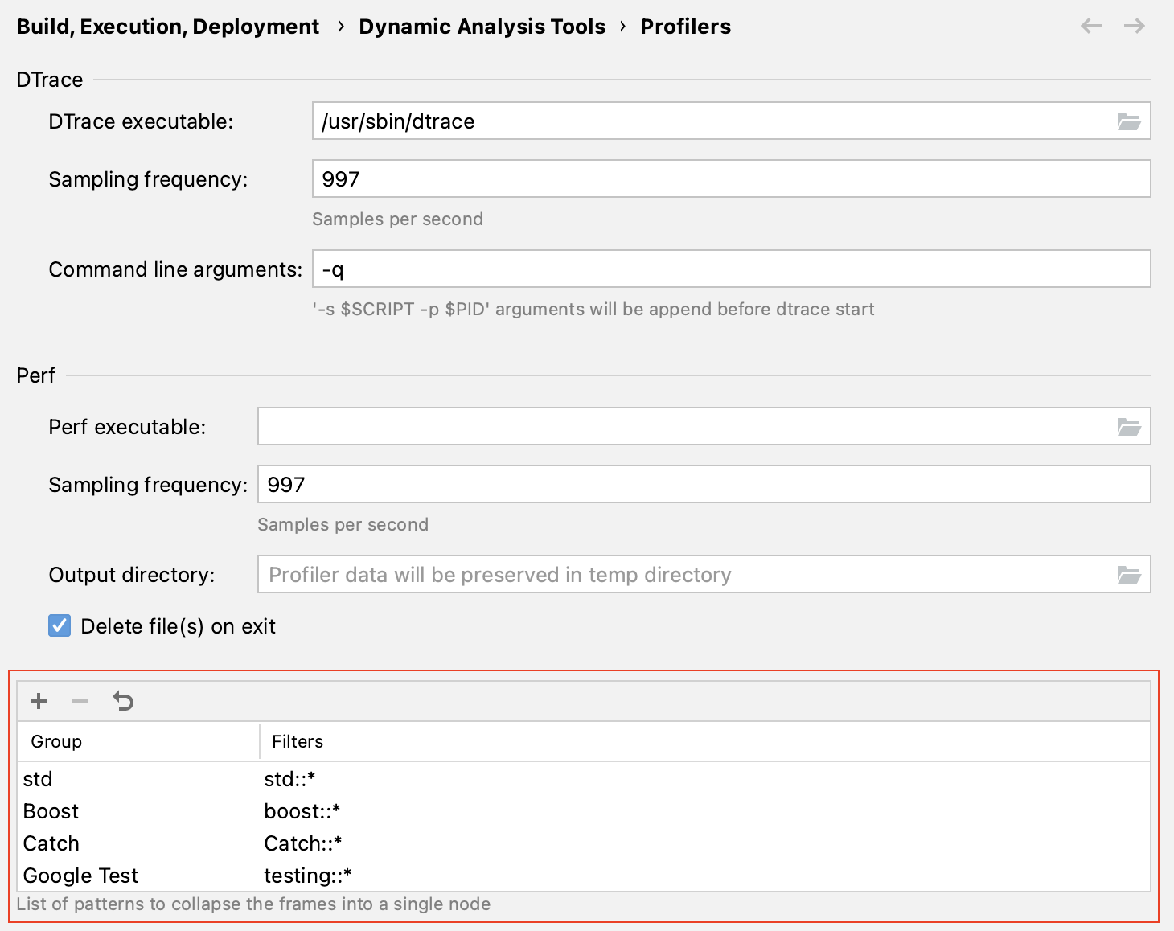This screenshot has width=1174, height=931.
Task: Click the revert patterns undo icon
Action: (123, 701)
